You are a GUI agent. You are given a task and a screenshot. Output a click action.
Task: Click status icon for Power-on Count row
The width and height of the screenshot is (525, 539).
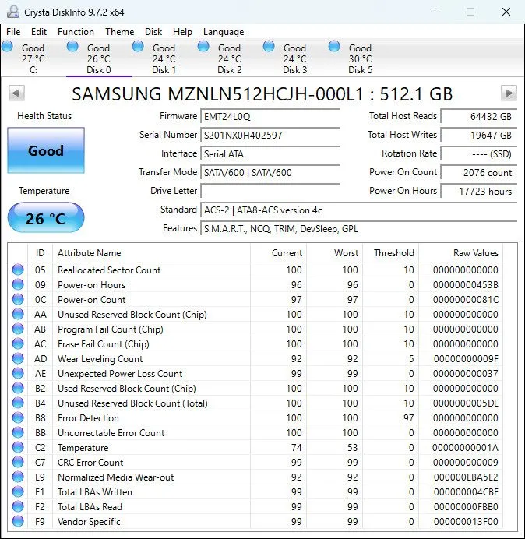[18, 299]
